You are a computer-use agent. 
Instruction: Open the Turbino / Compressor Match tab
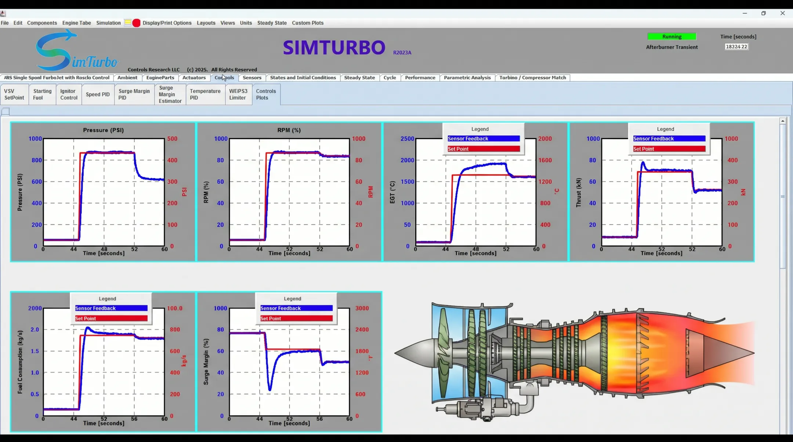tap(532, 78)
